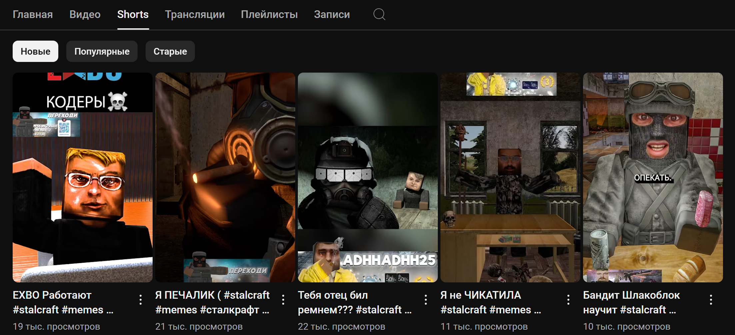Select the Shorts tab
Screen dimensions: 735x335
pos(133,14)
